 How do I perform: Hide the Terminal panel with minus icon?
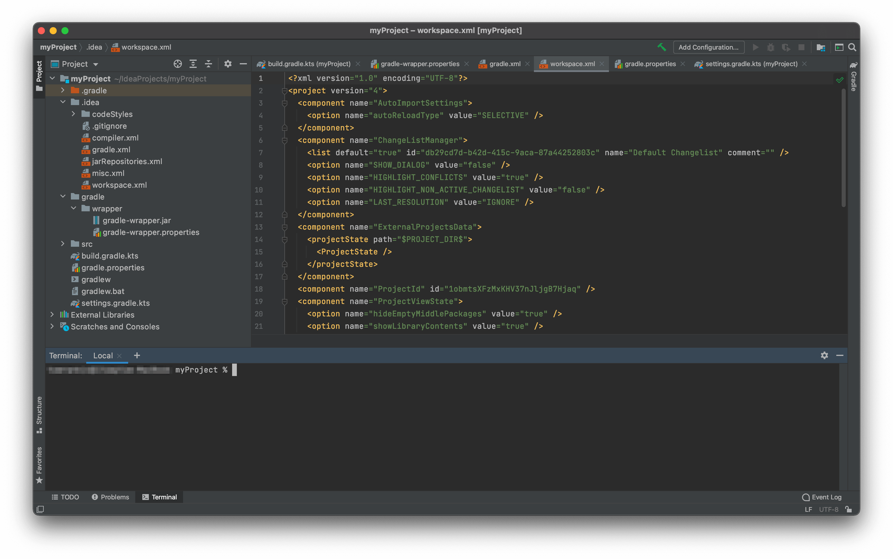coord(840,355)
